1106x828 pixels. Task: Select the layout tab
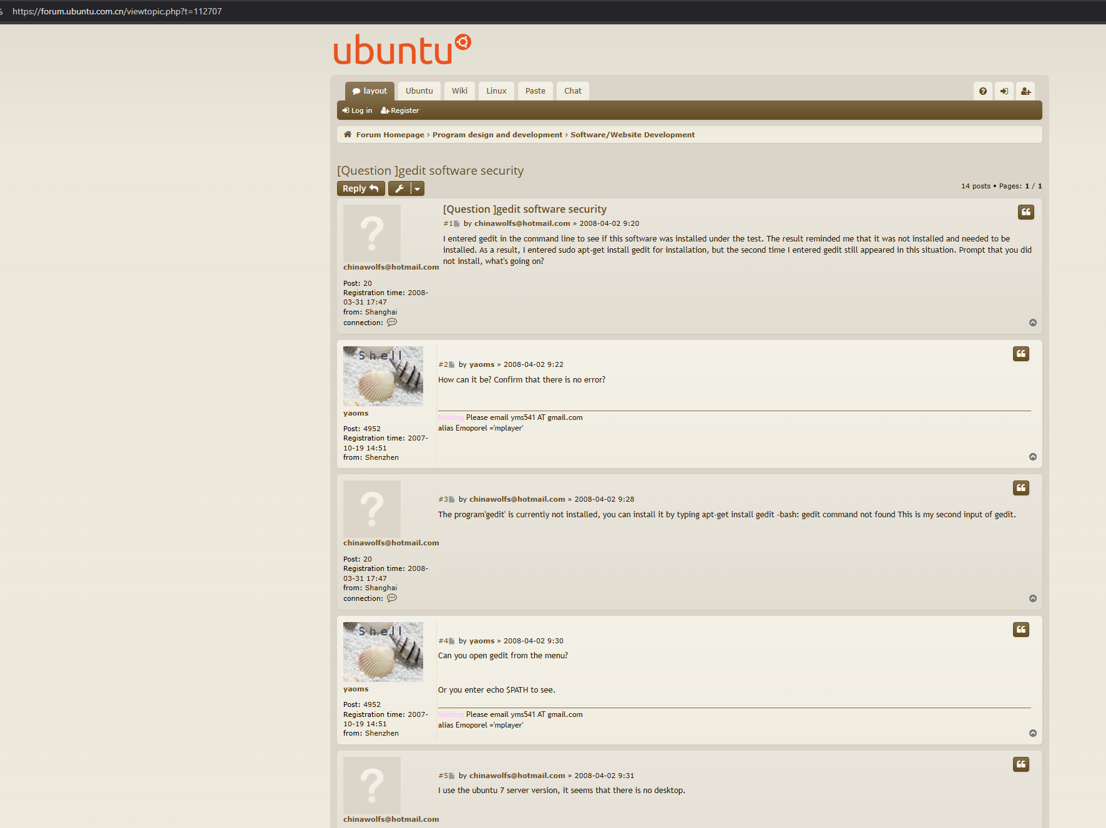369,91
